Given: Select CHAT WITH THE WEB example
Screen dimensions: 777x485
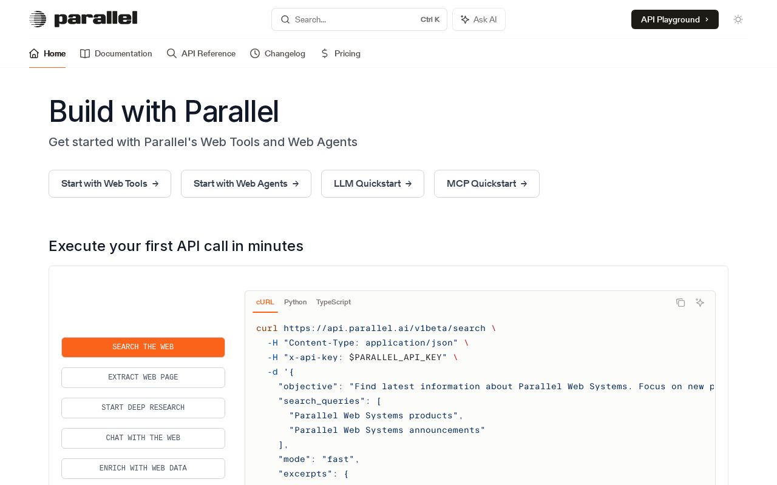Looking at the screenshot, I should [x=143, y=438].
